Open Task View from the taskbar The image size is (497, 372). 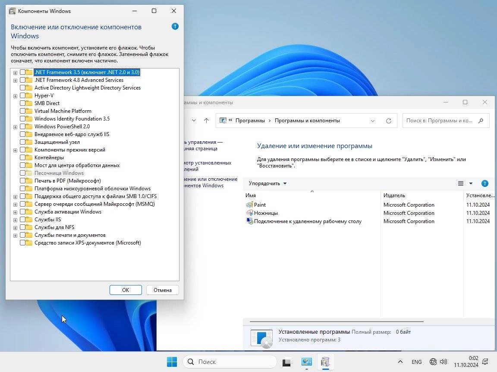tap(286, 362)
